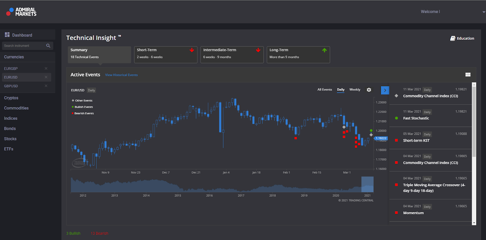Open the Education book icon
486x240 pixels.
tap(453, 39)
